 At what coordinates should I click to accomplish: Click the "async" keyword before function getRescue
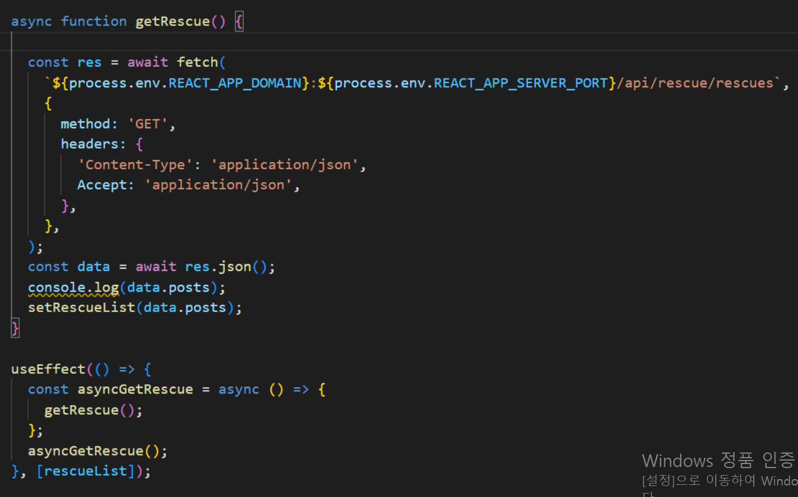(32, 21)
